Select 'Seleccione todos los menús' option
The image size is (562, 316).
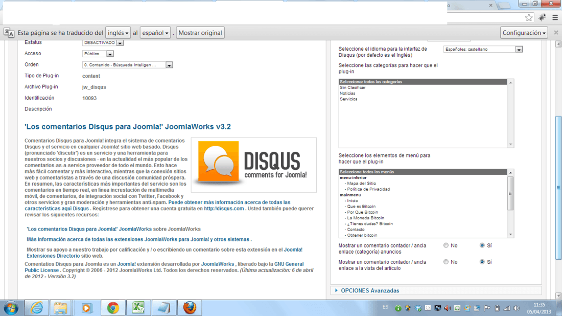(x=423, y=172)
